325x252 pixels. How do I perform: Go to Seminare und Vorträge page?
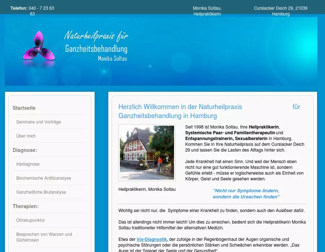pos(39,122)
